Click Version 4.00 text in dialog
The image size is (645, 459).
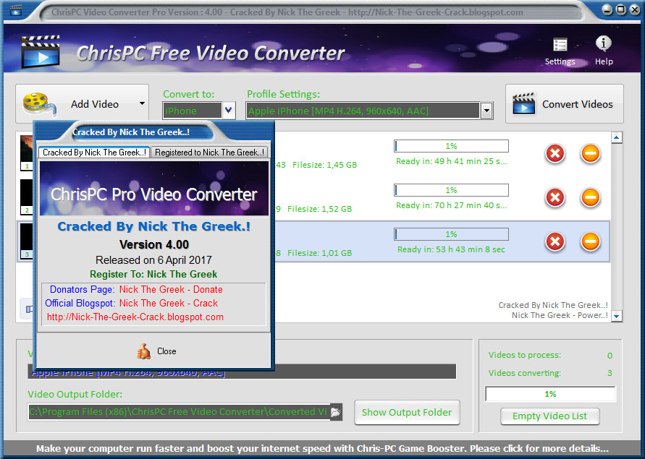(x=154, y=244)
